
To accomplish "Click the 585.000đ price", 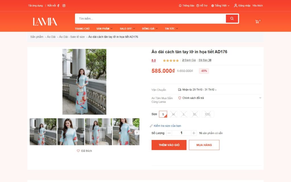I will pos(163,71).
